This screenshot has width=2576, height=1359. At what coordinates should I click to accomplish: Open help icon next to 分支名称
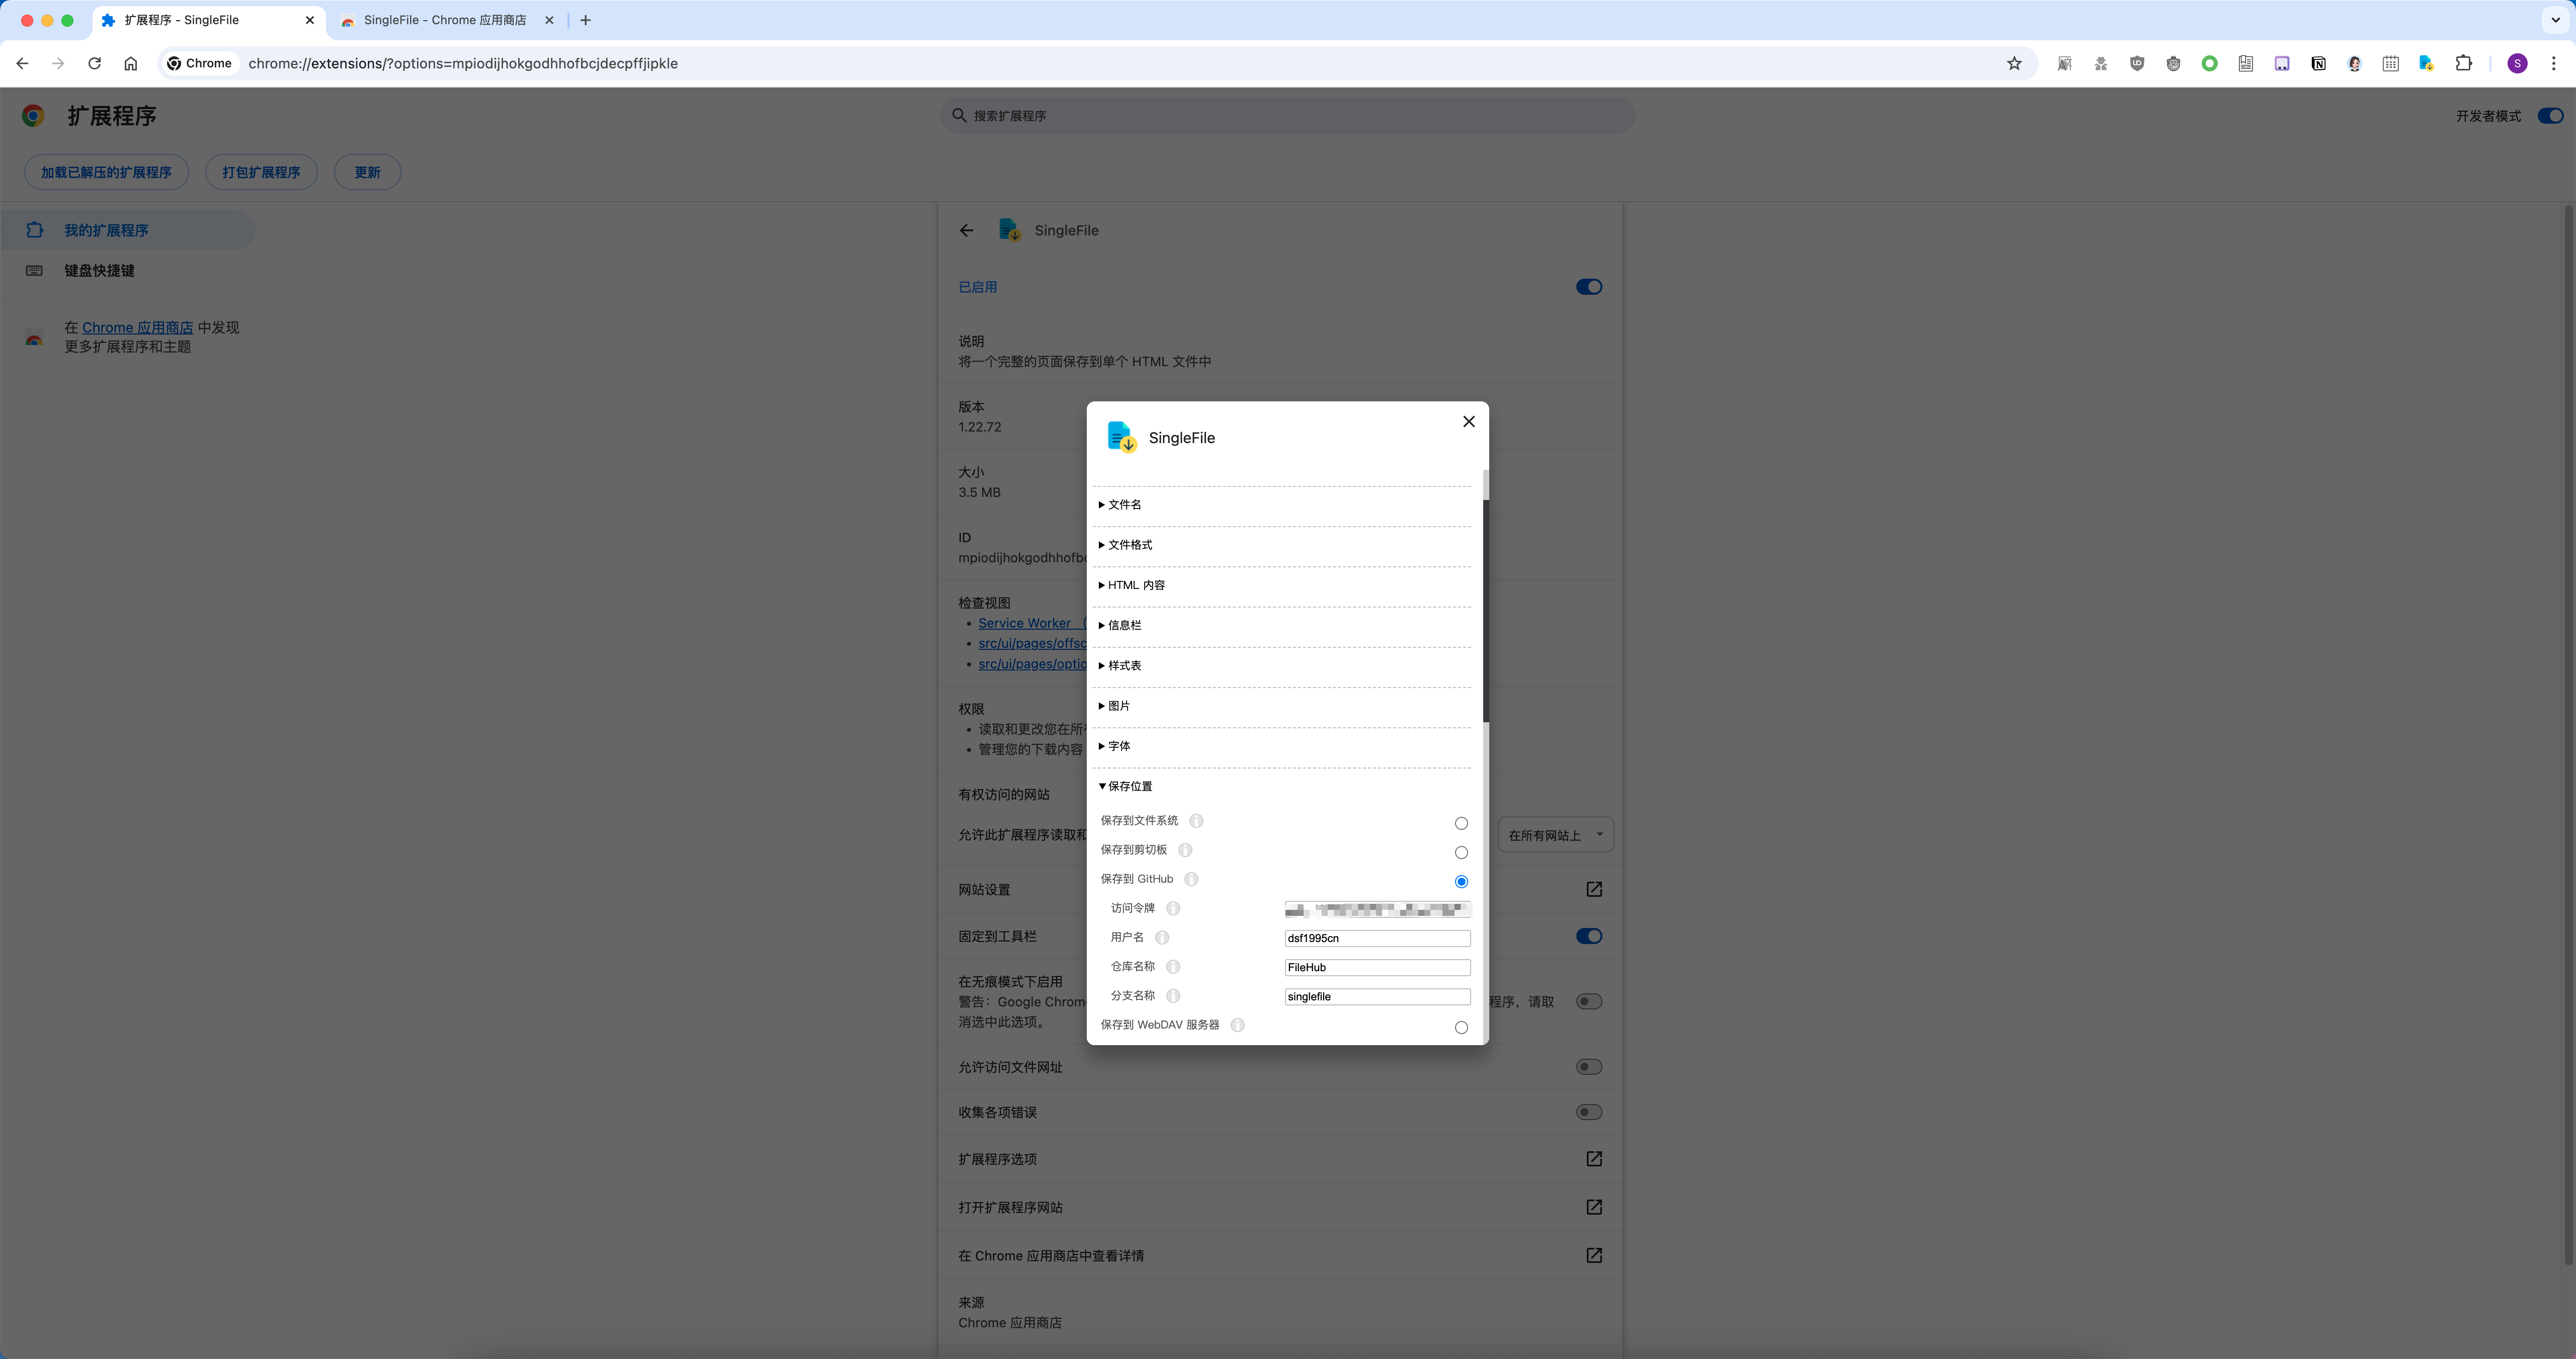click(1173, 996)
